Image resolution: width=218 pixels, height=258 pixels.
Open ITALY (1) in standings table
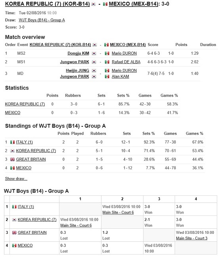(24, 142)
